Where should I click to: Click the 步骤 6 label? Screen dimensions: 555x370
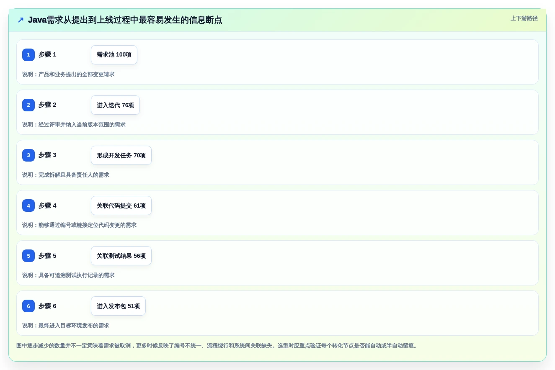tap(47, 306)
